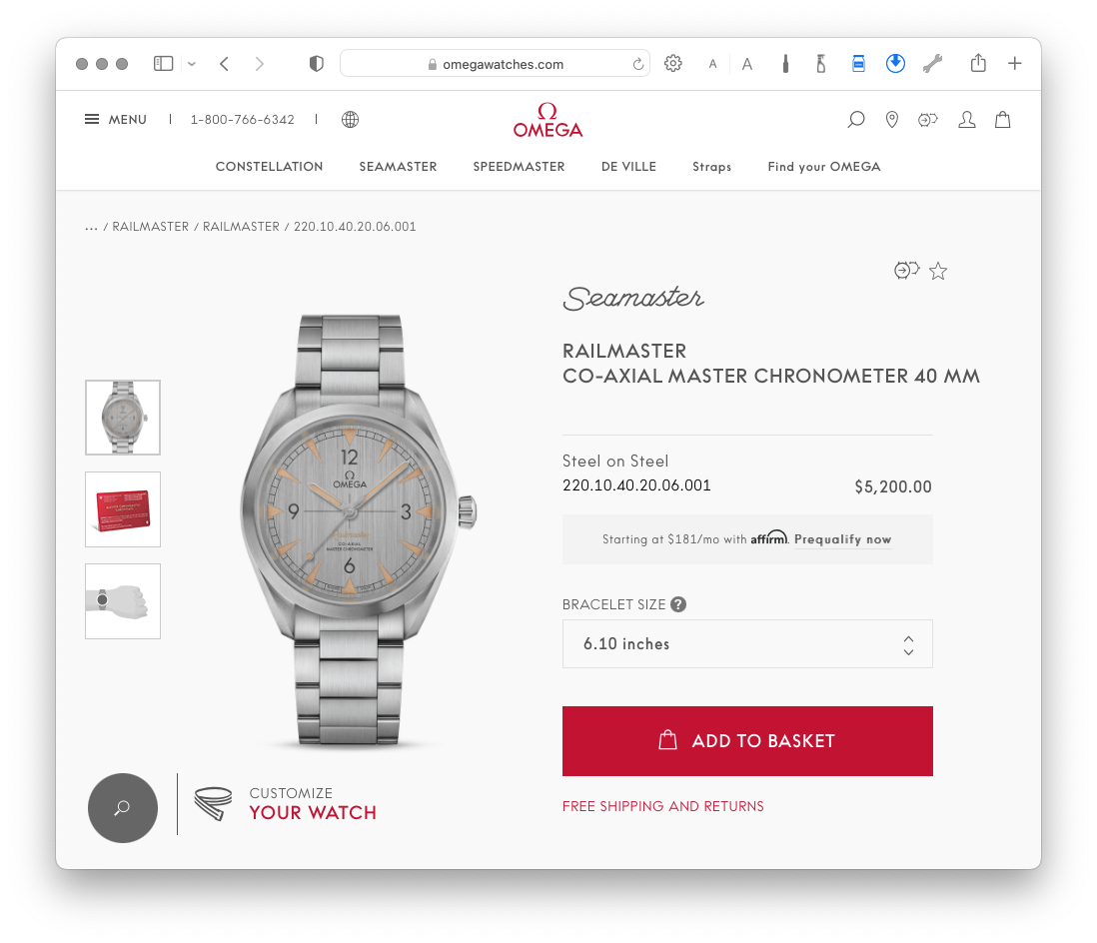Click the compare icon beside the star

coord(907,270)
